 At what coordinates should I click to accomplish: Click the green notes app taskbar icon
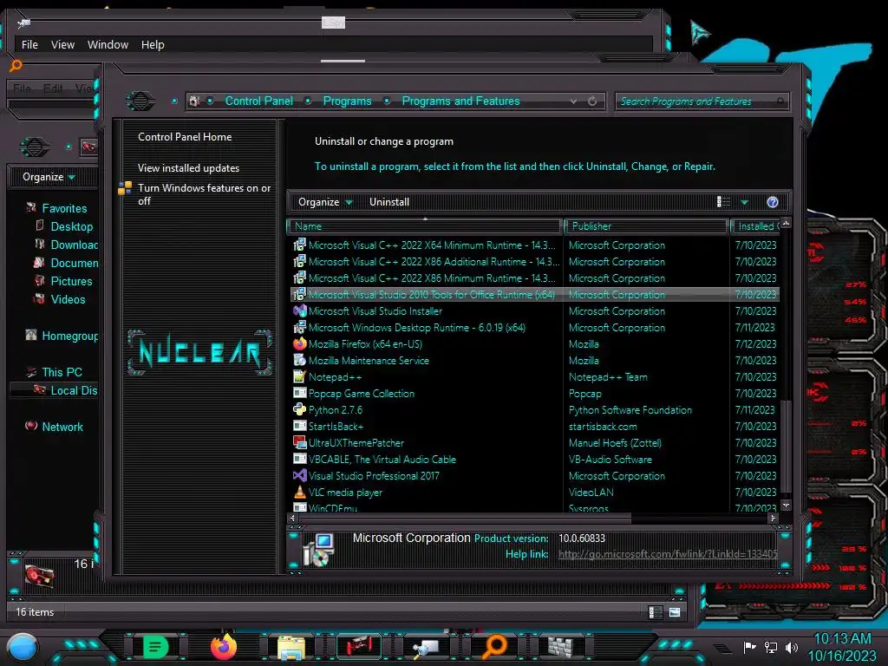coord(155,647)
